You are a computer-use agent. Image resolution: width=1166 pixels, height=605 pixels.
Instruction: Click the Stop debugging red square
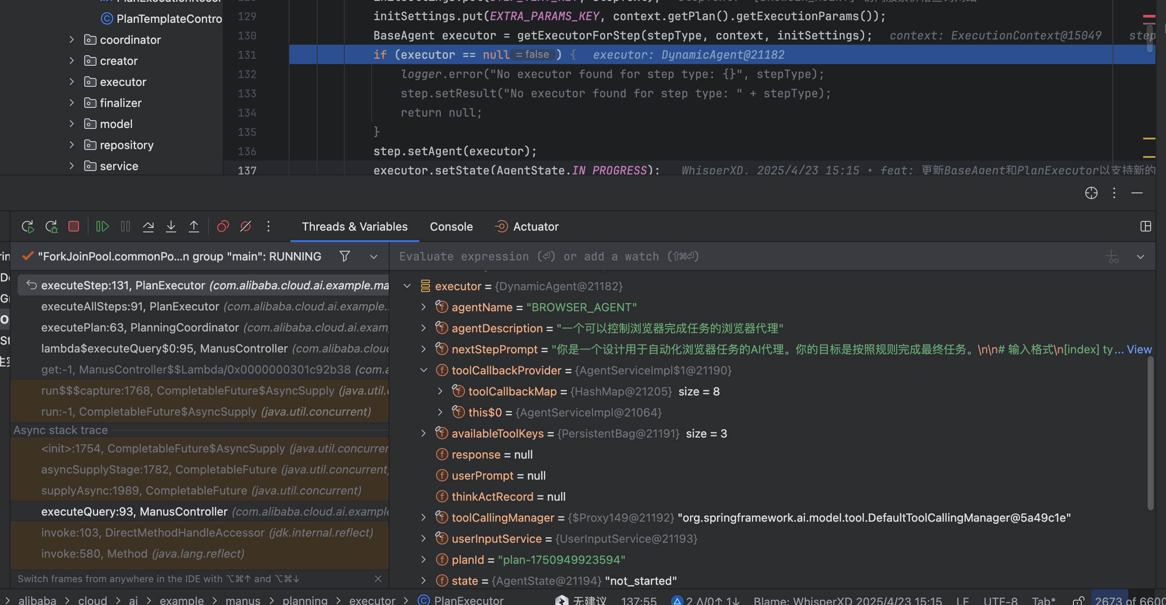click(73, 226)
